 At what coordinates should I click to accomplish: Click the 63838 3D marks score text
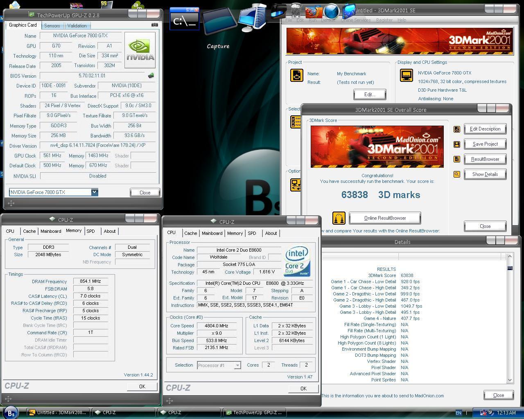381,195
